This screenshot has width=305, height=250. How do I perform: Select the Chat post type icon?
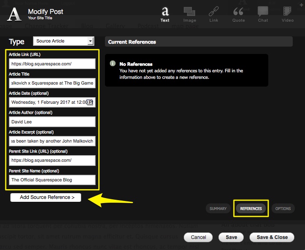(x=263, y=14)
